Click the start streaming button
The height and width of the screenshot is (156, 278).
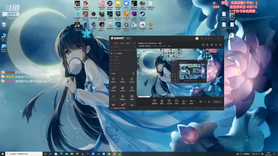tap(217, 102)
